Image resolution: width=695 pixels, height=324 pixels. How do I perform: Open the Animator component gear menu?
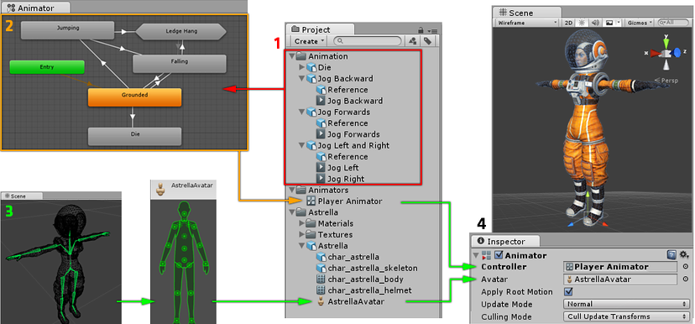684,255
